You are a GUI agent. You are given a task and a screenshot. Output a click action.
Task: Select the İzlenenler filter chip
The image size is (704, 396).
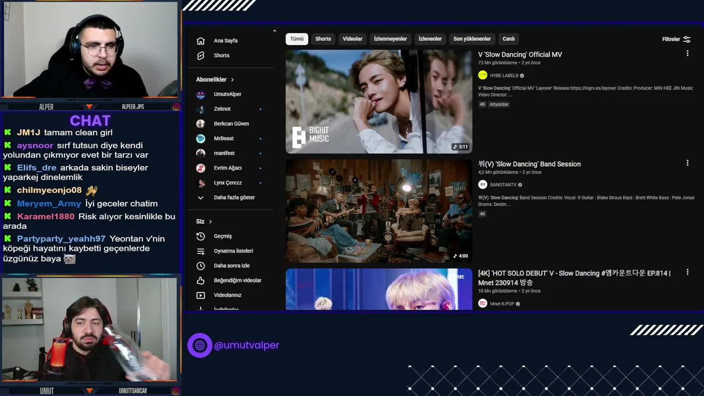click(430, 39)
